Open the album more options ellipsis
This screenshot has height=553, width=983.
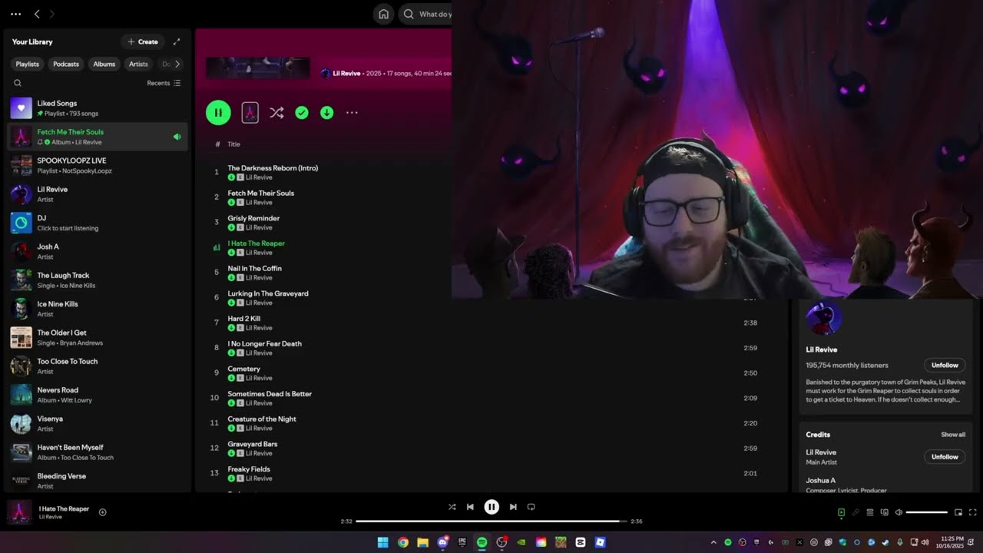(x=352, y=113)
